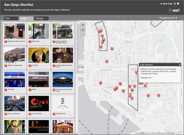Open the Bagel Club photo
184x135 pixels.
(39, 31)
